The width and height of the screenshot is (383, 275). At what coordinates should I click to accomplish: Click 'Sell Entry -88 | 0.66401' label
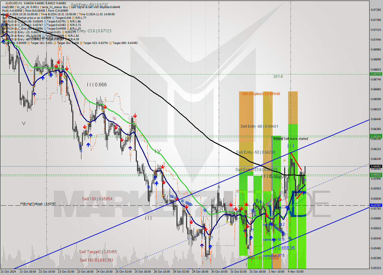[x=259, y=126]
